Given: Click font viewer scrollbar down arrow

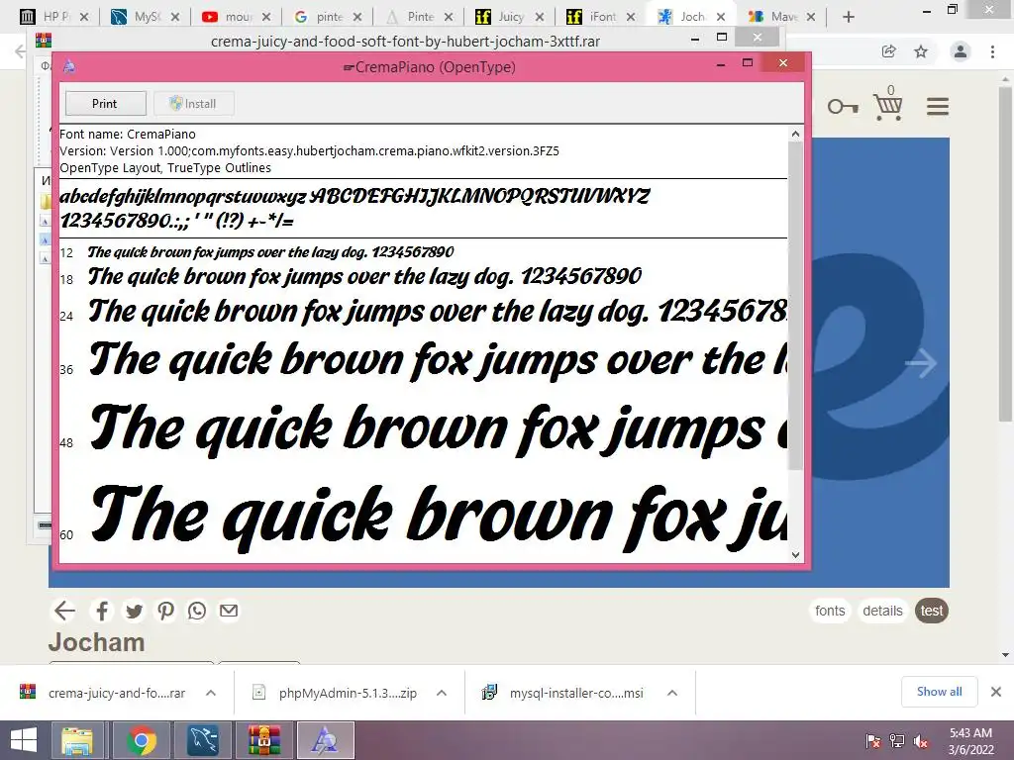Looking at the screenshot, I should point(795,554).
